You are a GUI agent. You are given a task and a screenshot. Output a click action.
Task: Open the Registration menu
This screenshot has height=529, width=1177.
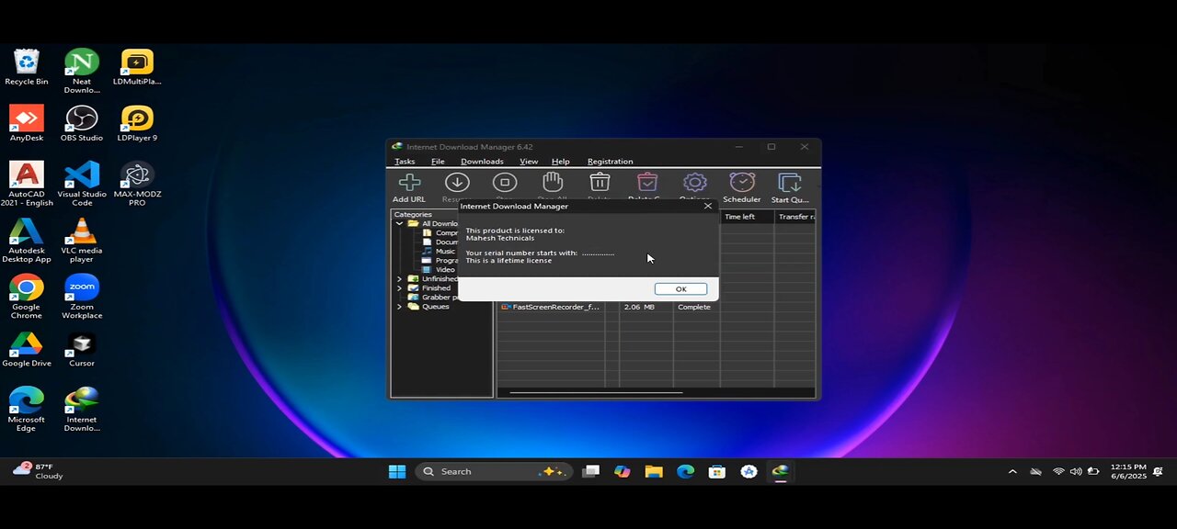pyautogui.click(x=611, y=161)
